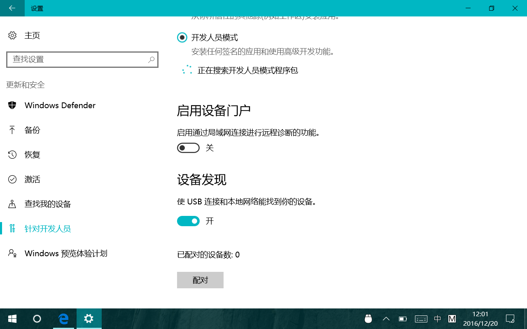The height and width of the screenshot is (329, 527).
Task: Click the Backup upload arrow icon
Action: tap(12, 130)
